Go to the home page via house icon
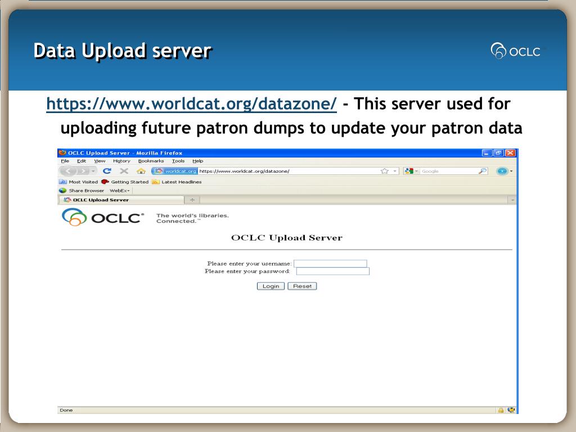The height and width of the screenshot is (432, 576). (141, 171)
